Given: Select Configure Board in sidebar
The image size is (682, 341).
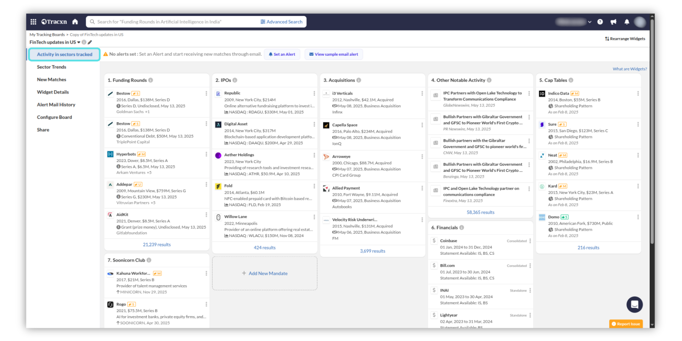Looking at the screenshot, I should pyautogui.click(x=54, y=117).
